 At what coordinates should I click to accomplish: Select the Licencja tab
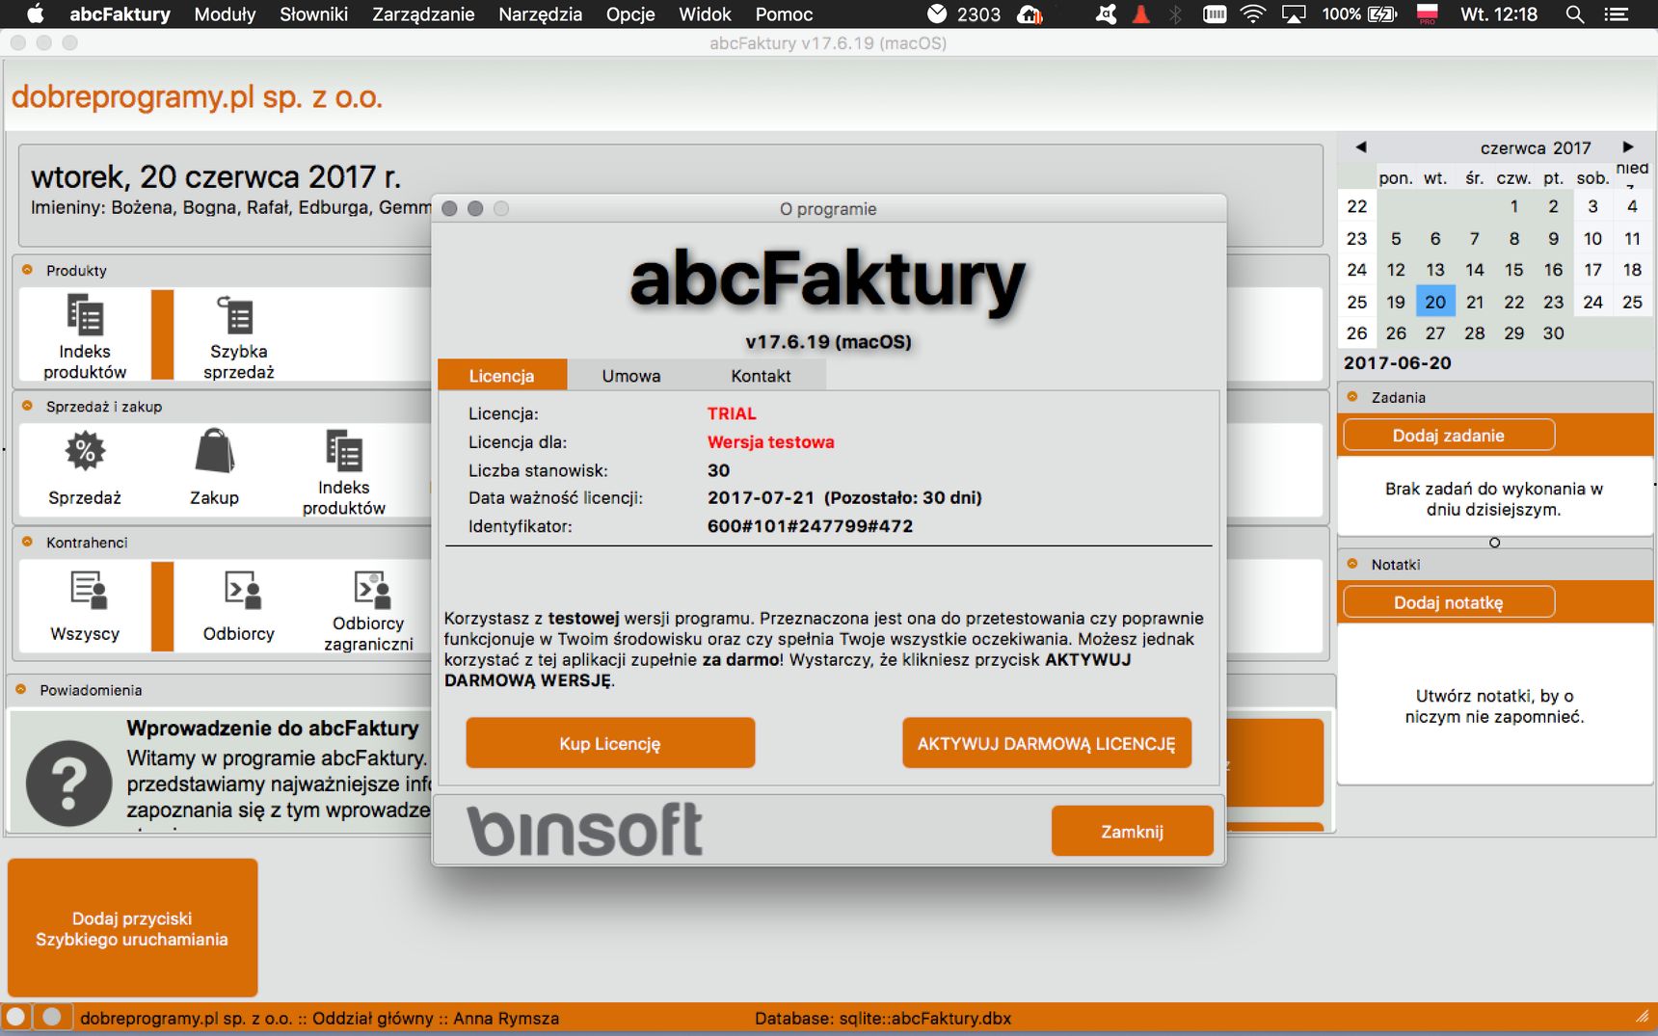[501, 375]
